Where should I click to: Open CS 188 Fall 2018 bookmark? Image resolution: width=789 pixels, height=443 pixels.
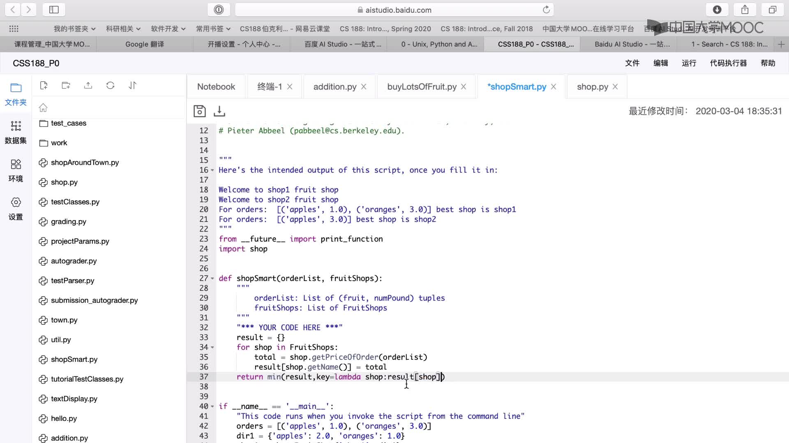point(487,29)
